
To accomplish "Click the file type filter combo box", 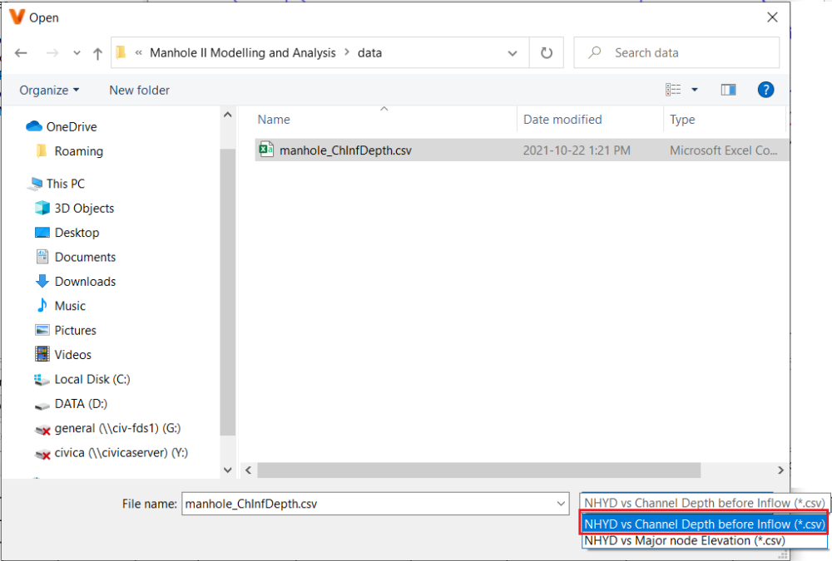I will pyautogui.click(x=705, y=503).
